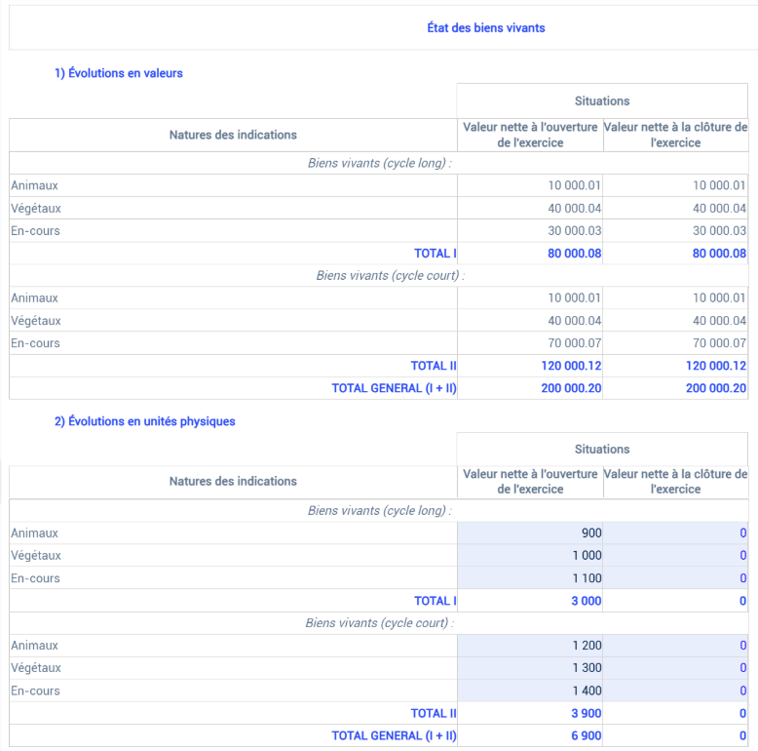Image resolution: width=758 pixels, height=751 pixels.
Task: Edit cycle long Végétaux closing units field
Action: [675, 555]
